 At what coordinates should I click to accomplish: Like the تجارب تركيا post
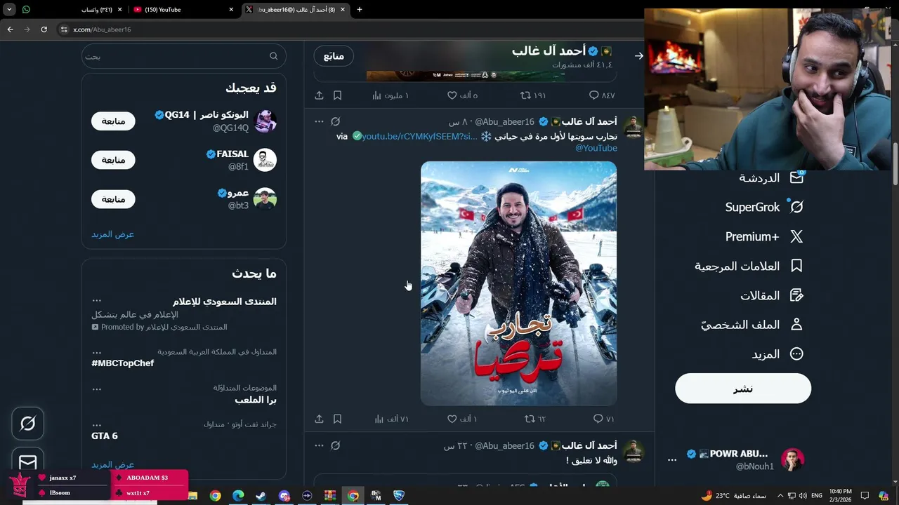[452, 419]
